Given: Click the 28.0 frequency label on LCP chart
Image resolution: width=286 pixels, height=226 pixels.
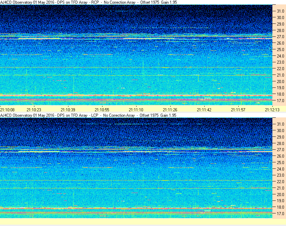Looking at the screenshot, I should click(281, 143).
